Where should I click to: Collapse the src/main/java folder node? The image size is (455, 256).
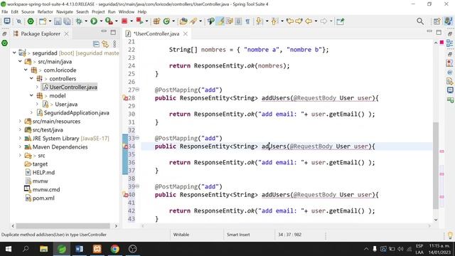(x=20, y=62)
